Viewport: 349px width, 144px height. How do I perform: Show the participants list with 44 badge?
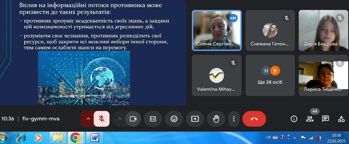click(310, 119)
